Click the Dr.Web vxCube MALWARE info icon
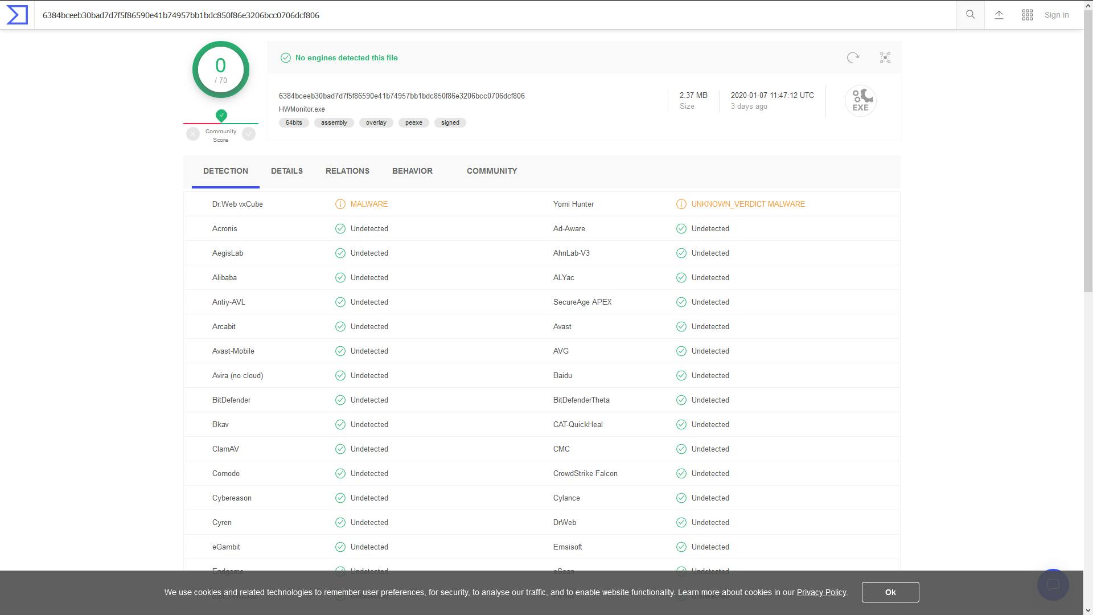The image size is (1093, 615). [340, 204]
